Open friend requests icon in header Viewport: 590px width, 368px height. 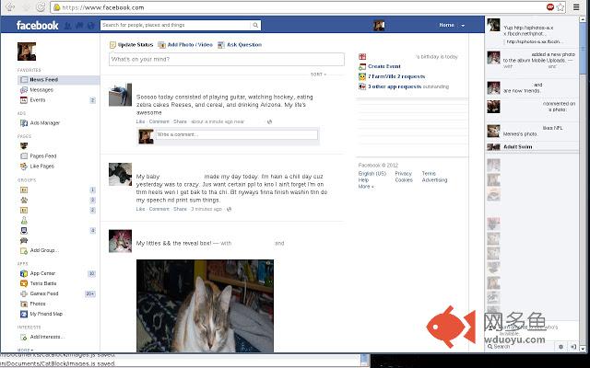coord(67,26)
